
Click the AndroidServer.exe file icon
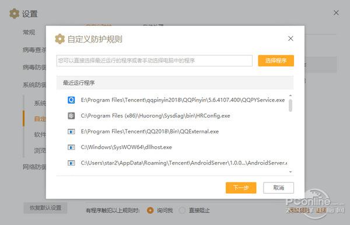[x=71, y=163]
